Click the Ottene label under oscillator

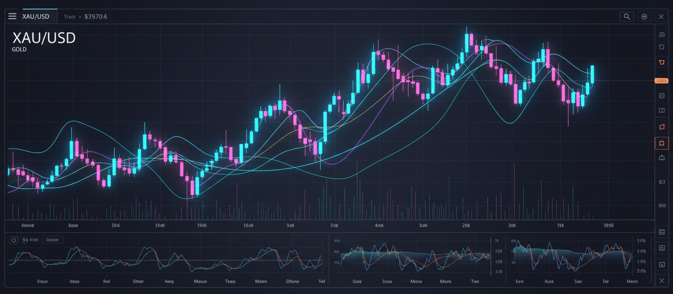(292, 281)
